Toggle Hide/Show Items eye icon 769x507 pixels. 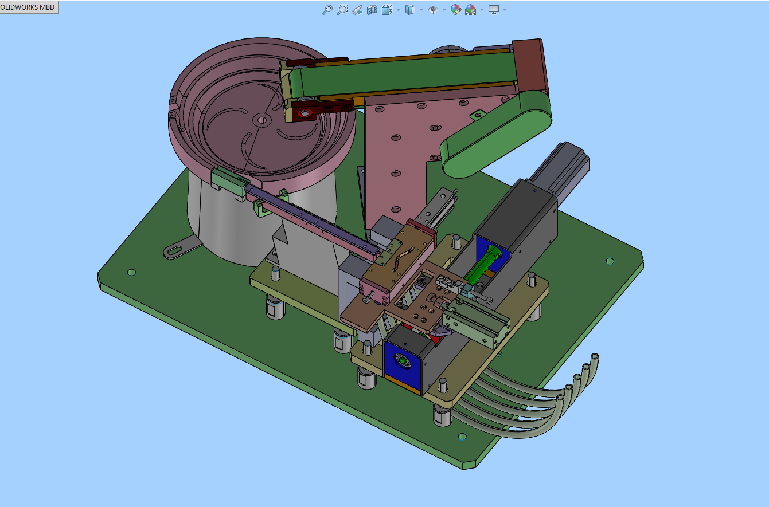click(433, 10)
